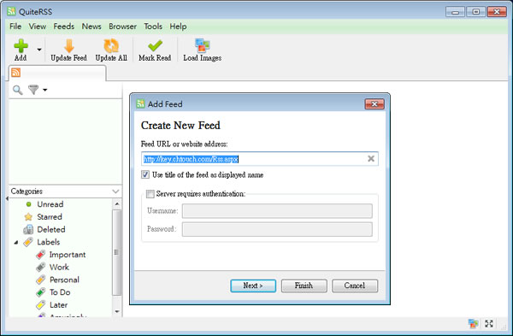Click the Mark Read checkmark icon
The width and height of the screenshot is (513, 336).
point(155,46)
